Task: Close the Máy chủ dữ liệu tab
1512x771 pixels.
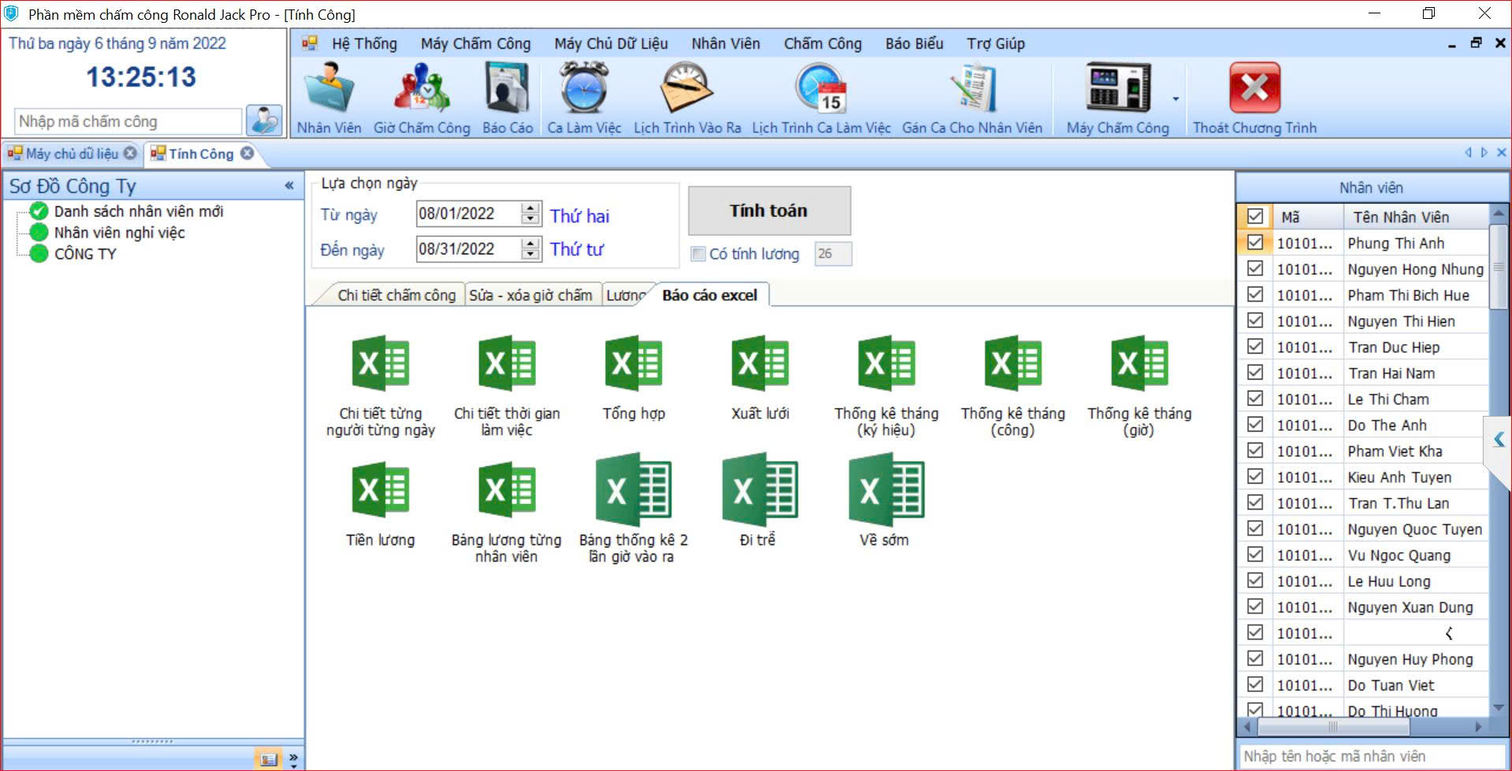Action: coord(130,153)
